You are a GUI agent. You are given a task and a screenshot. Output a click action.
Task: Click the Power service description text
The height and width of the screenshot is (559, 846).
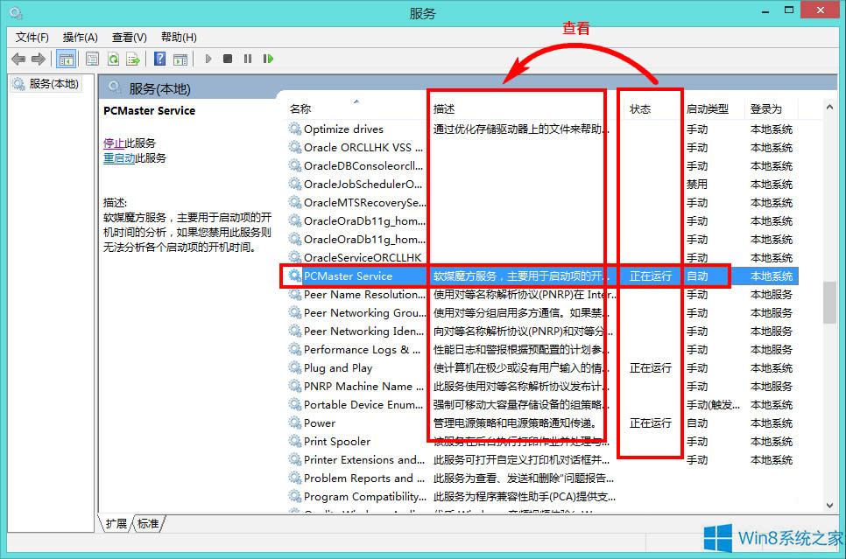click(x=517, y=423)
